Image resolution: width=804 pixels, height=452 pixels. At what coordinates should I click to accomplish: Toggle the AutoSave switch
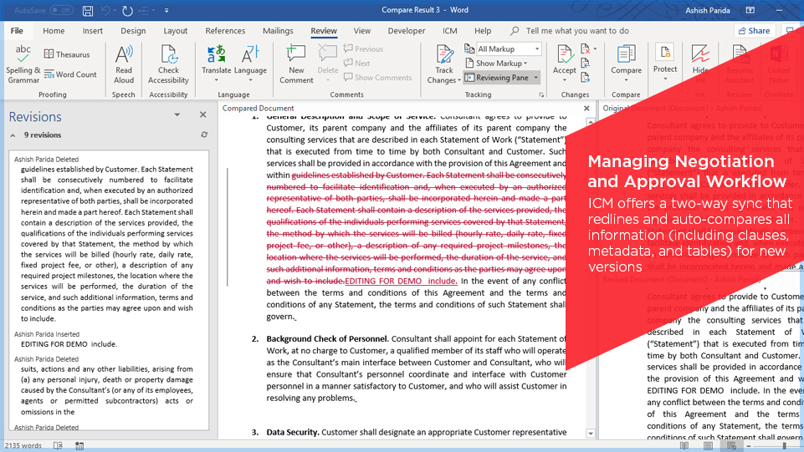[61, 10]
